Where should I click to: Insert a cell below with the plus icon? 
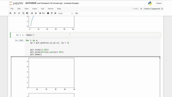click(15, 13)
